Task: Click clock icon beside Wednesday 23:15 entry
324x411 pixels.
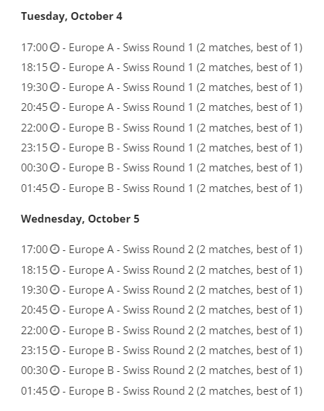Action: point(55,350)
